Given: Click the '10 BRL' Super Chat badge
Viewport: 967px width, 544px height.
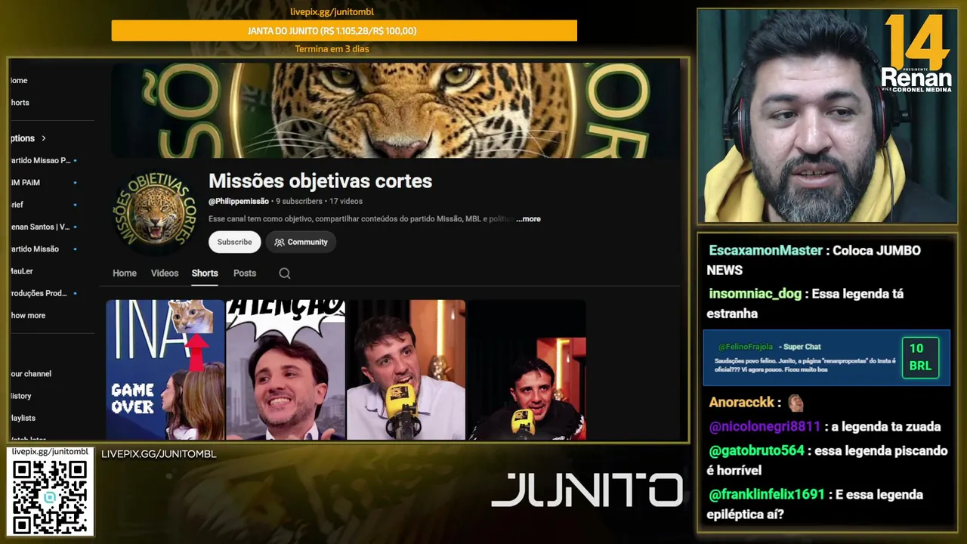Looking at the screenshot, I should pos(920,357).
